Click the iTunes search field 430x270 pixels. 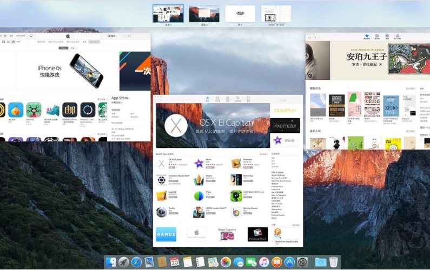[135, 36]
